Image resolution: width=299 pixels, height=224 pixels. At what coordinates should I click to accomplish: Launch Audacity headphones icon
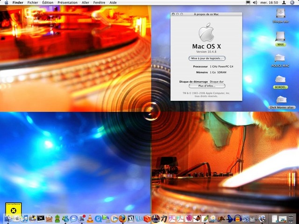pos(238,218)
